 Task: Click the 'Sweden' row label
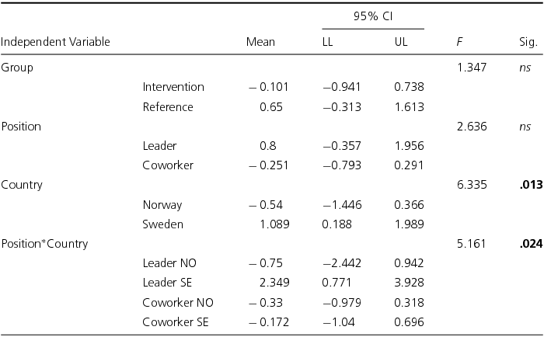[x=163, y=224]
